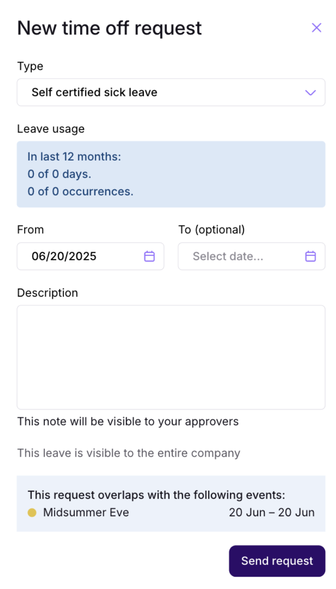Image resolution: width=336 pixels, height=589 pixels.
Task: Click the 'visible to your approvers' note
Action: coord(128,421)
